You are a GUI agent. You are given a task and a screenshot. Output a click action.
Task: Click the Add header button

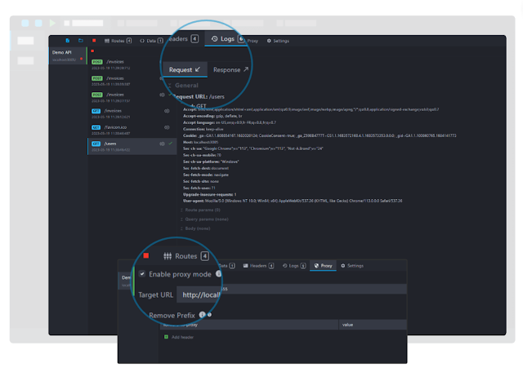tap(179, 337)
